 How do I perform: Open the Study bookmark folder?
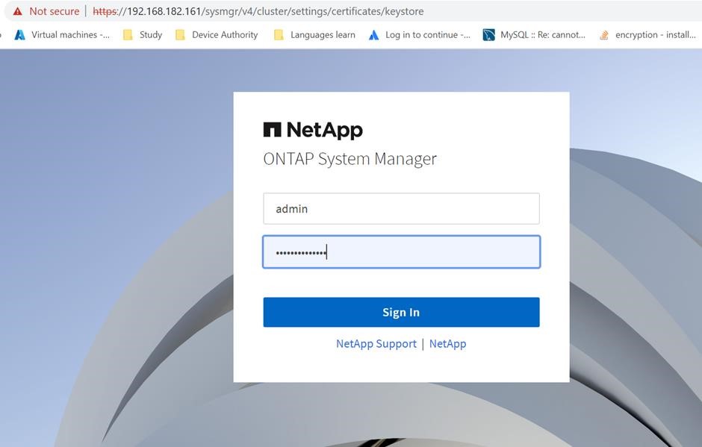point(143,35)
